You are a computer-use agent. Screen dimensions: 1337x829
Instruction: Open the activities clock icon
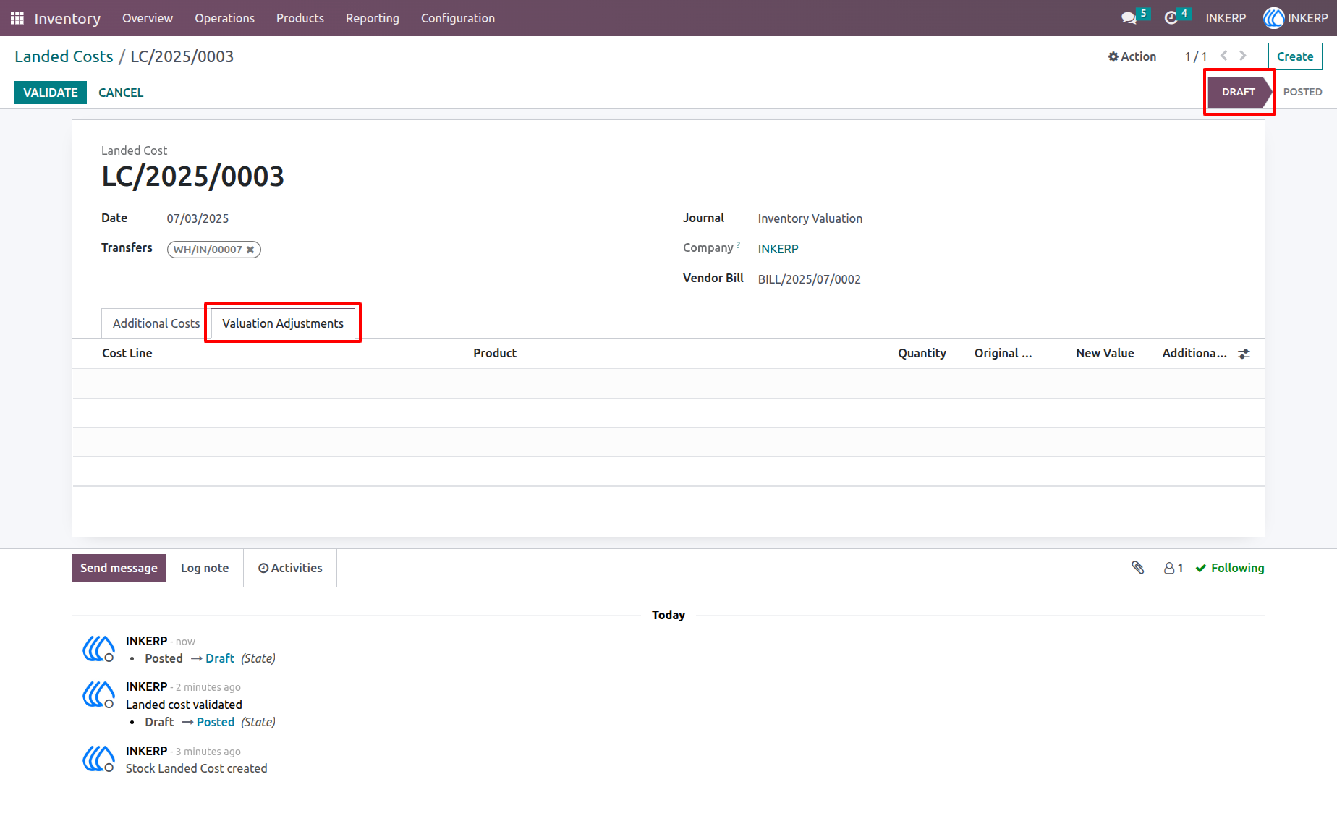1171,18
